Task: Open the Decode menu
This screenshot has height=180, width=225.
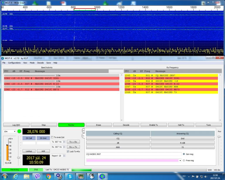Action: 40,63
